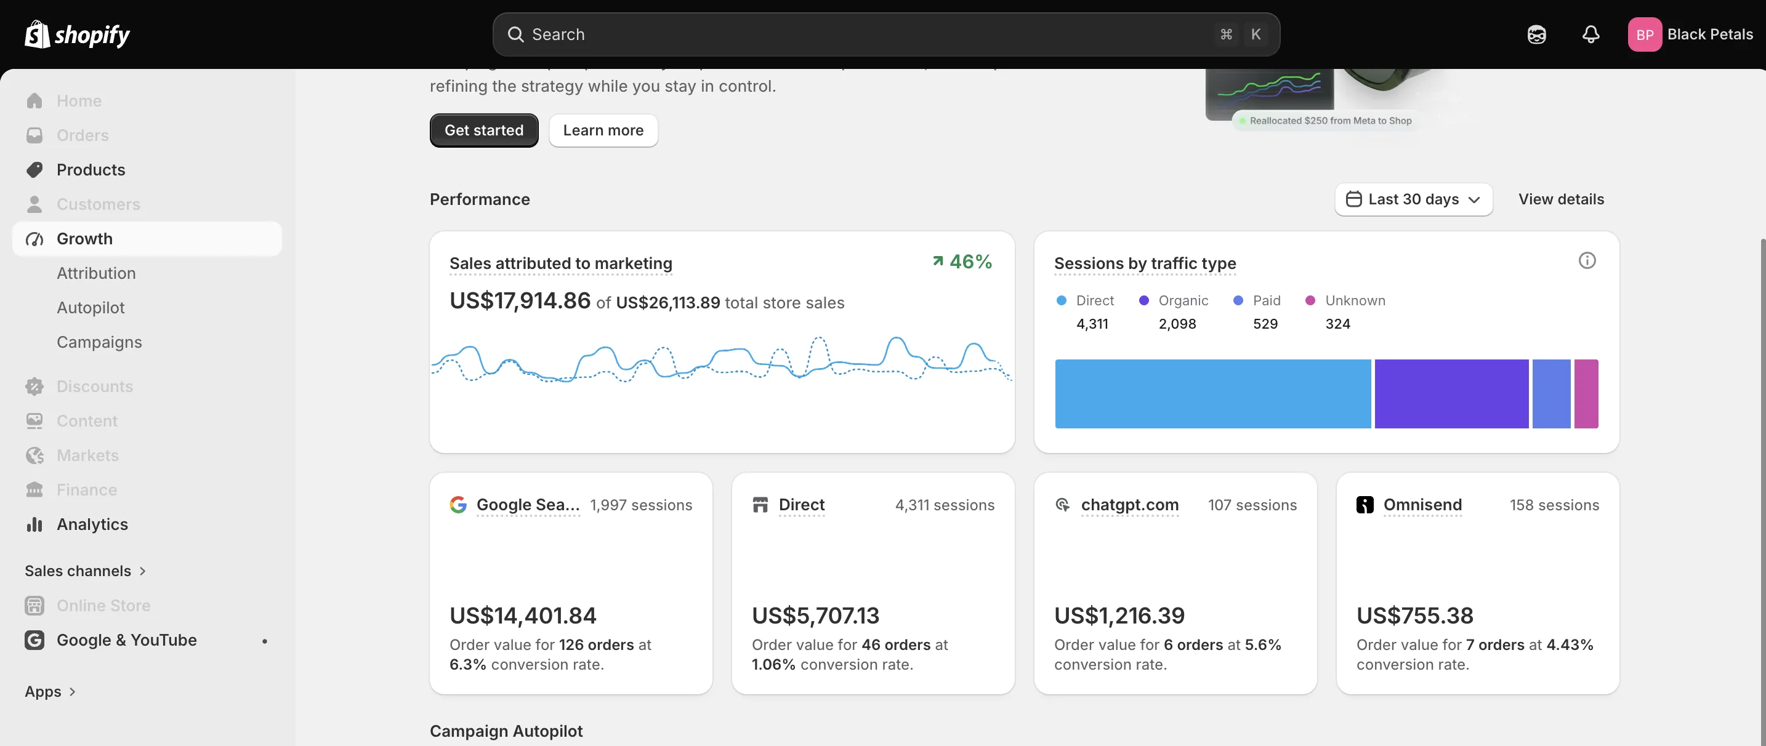This screenshot has height=746, width=1766.
Task: Click the chatgpt.com referral icon
Action: coord(1063,505)
